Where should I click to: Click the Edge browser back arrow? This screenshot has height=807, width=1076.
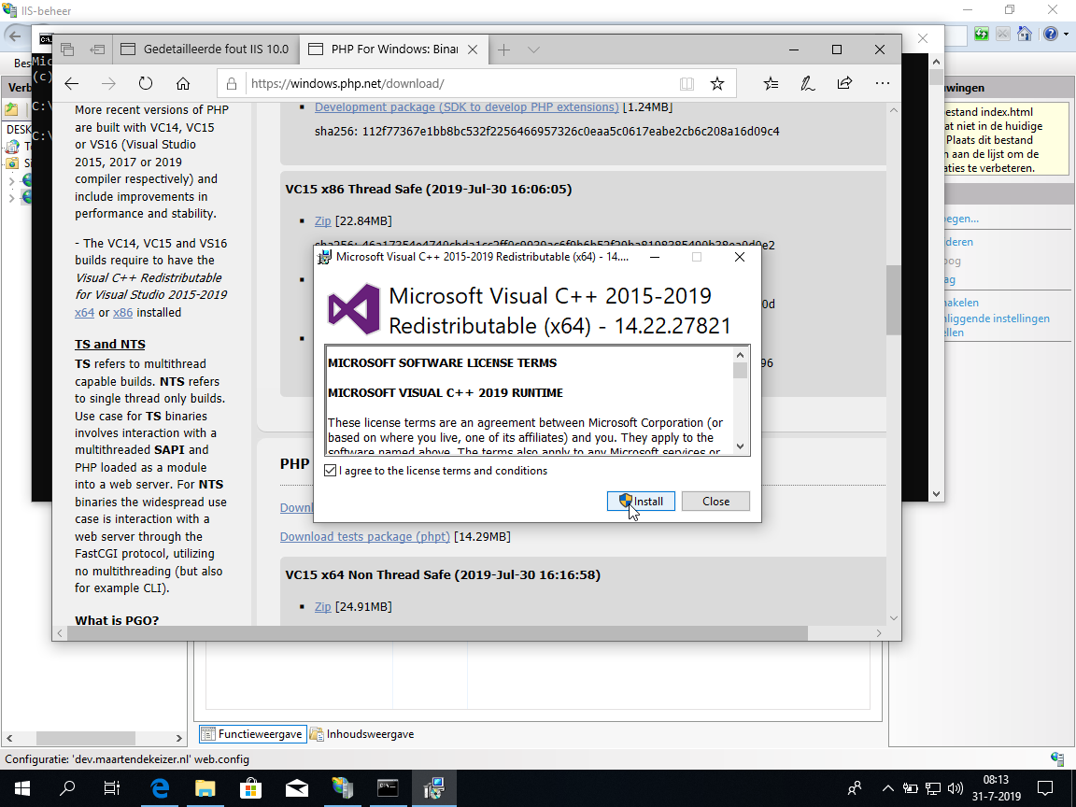coord(71,84)
